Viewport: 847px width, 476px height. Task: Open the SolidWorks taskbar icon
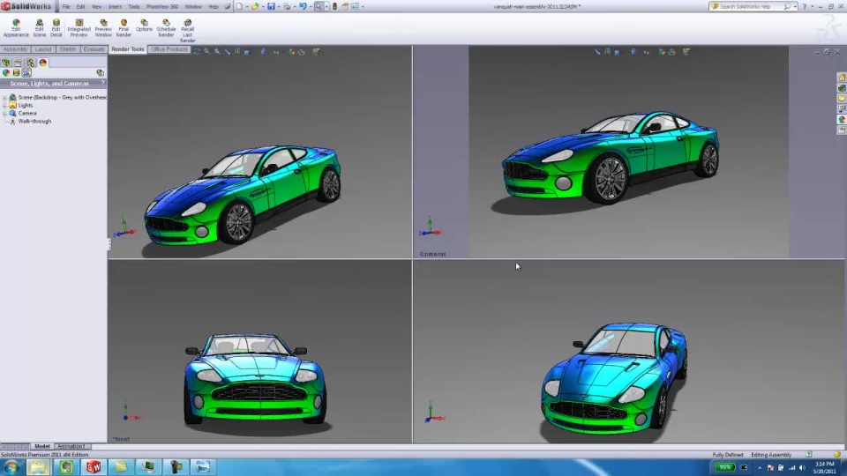point(94,467)
